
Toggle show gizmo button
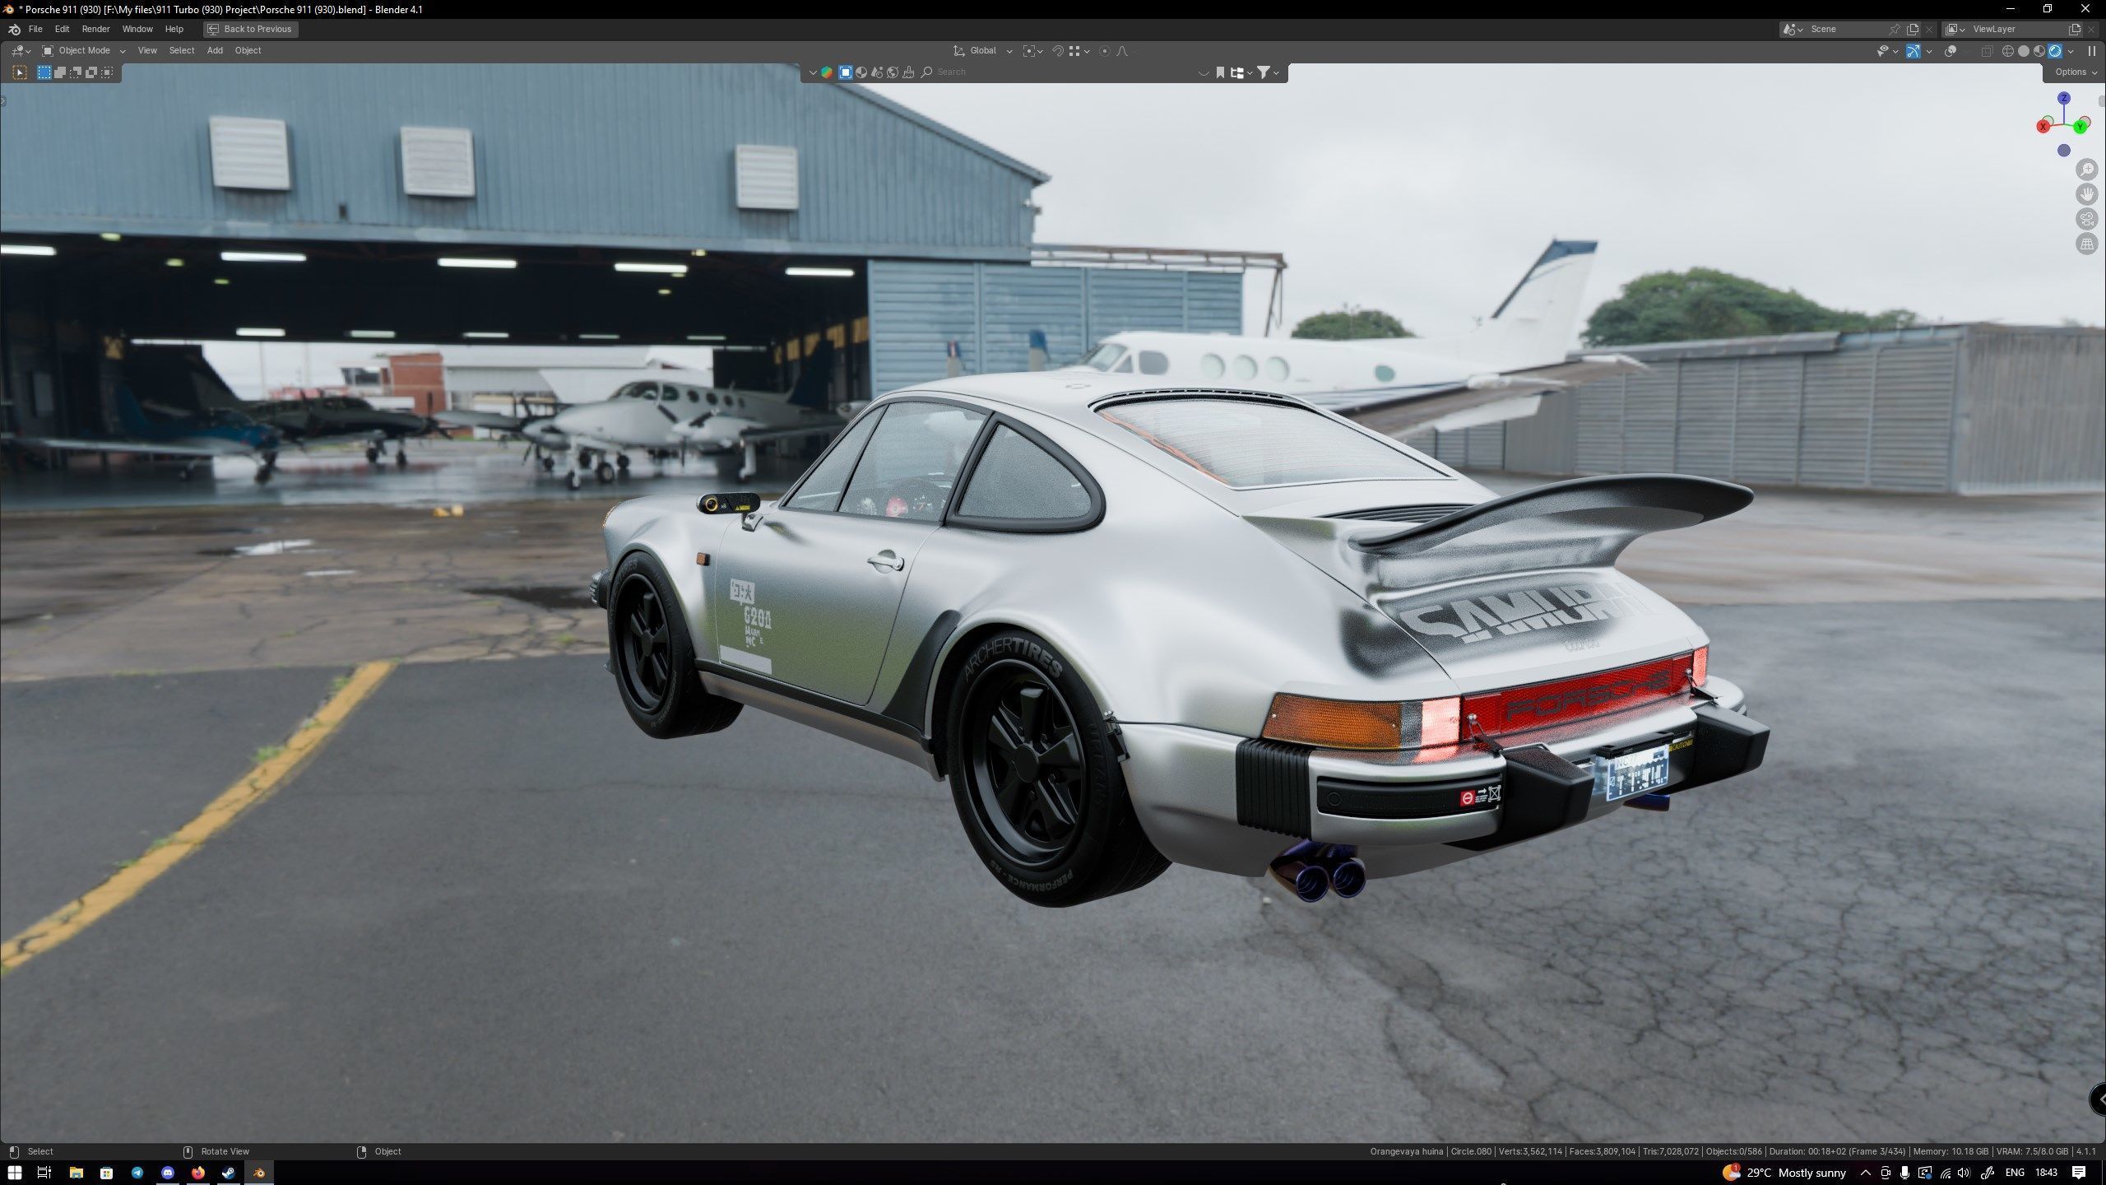(1913, 51)
